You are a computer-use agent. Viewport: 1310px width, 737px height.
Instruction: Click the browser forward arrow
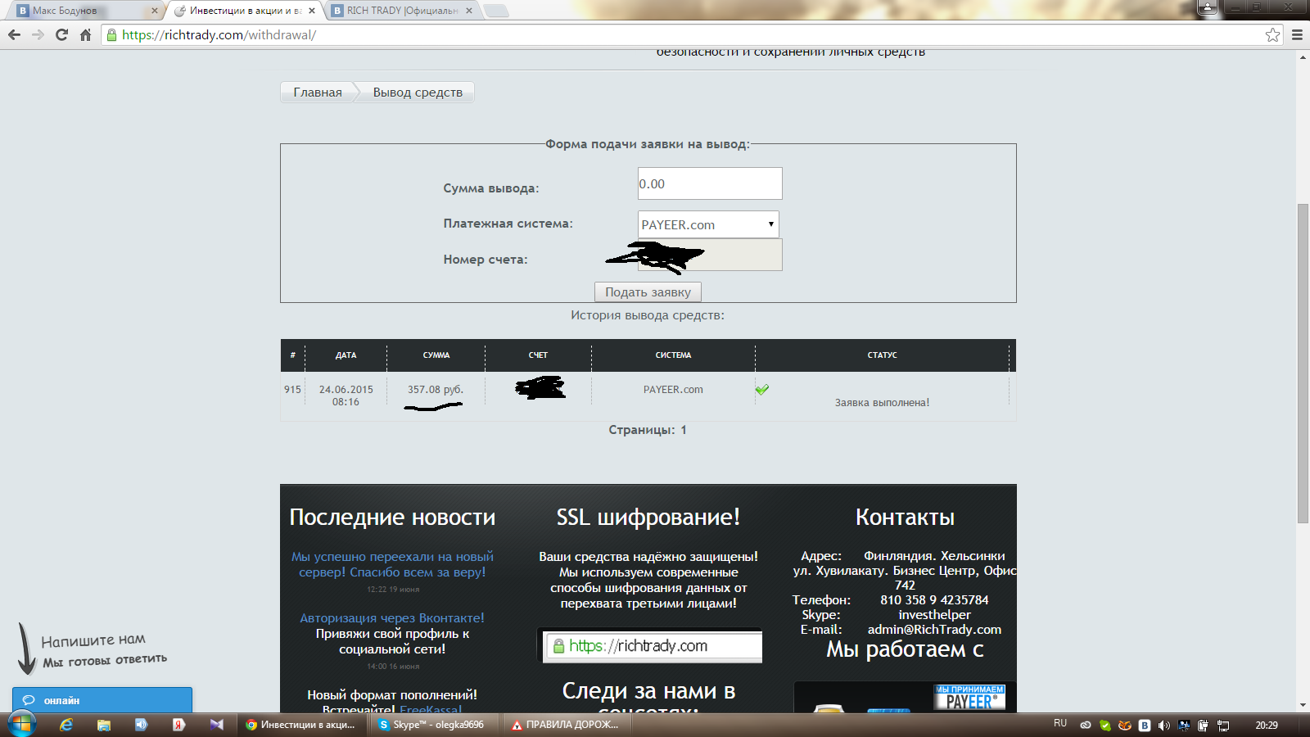pos(38,34)
